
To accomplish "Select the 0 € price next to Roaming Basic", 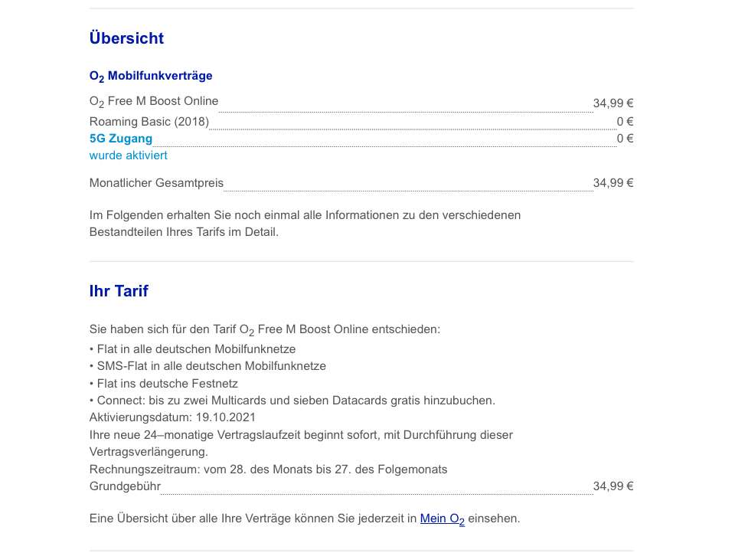I will [x=625, y=122].
